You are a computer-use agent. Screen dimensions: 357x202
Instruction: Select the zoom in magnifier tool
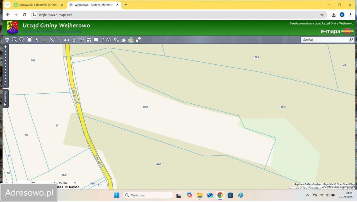coord(15,40)
